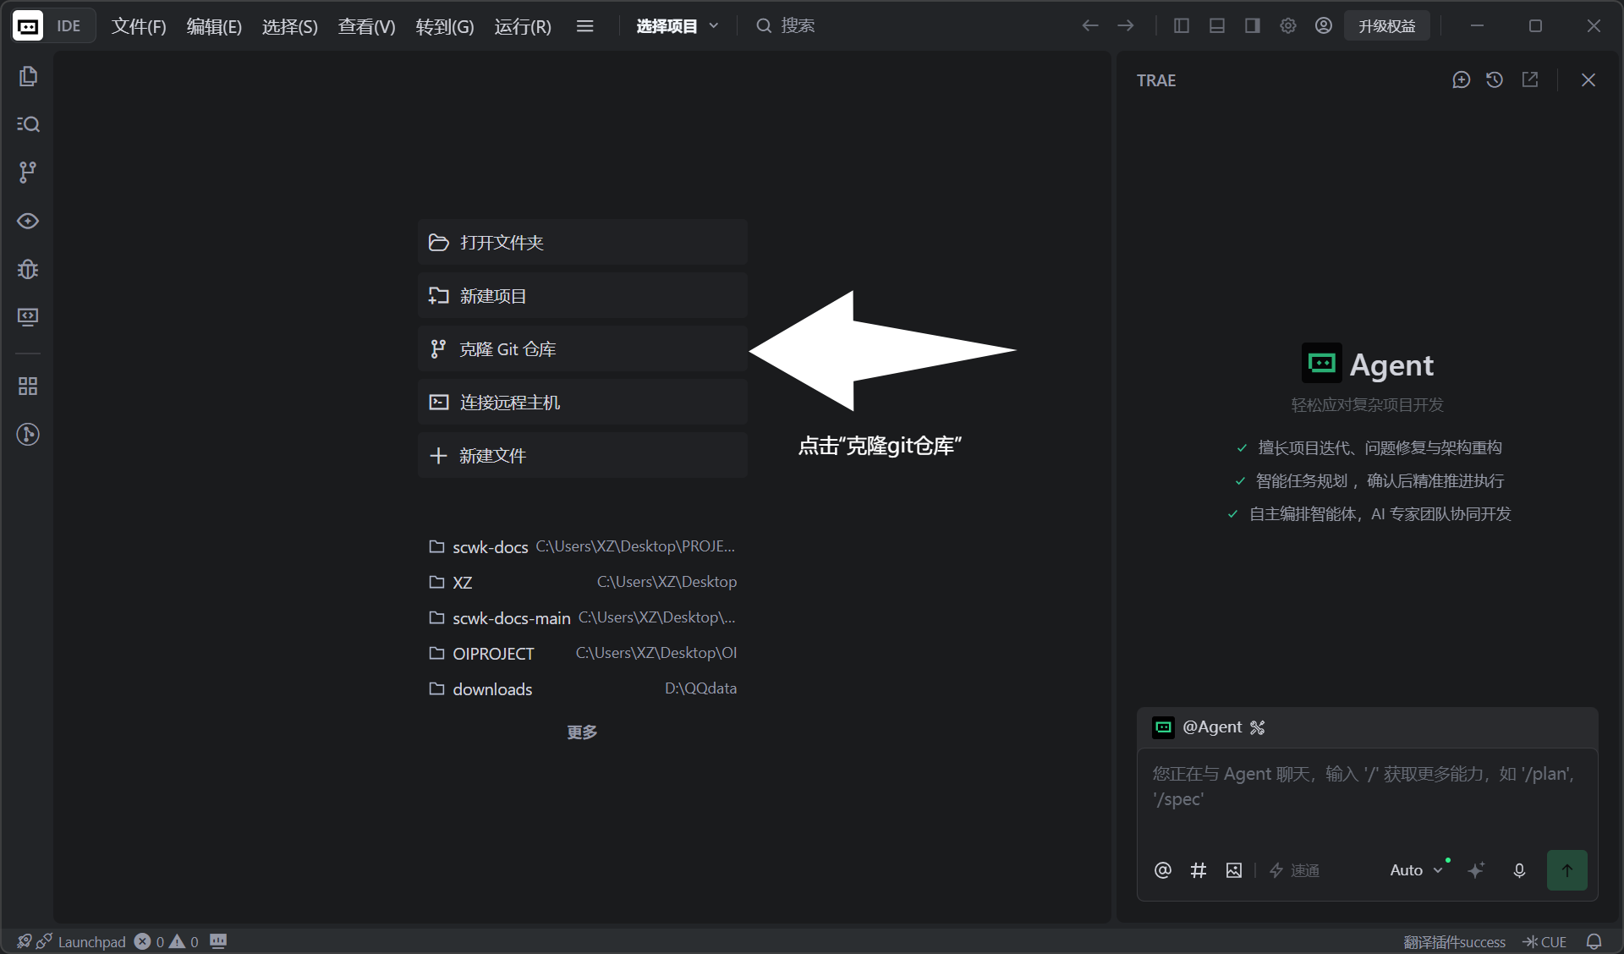Insert a # context reference in chat

point(1199,870)
